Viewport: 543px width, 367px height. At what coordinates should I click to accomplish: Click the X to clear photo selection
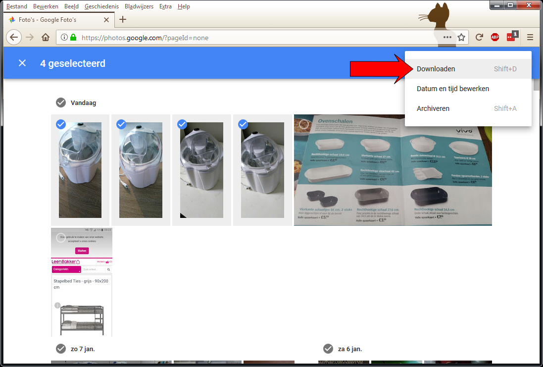tap(22, 63)
